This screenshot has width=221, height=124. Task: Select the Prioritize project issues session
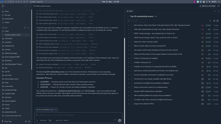point(15,35)
